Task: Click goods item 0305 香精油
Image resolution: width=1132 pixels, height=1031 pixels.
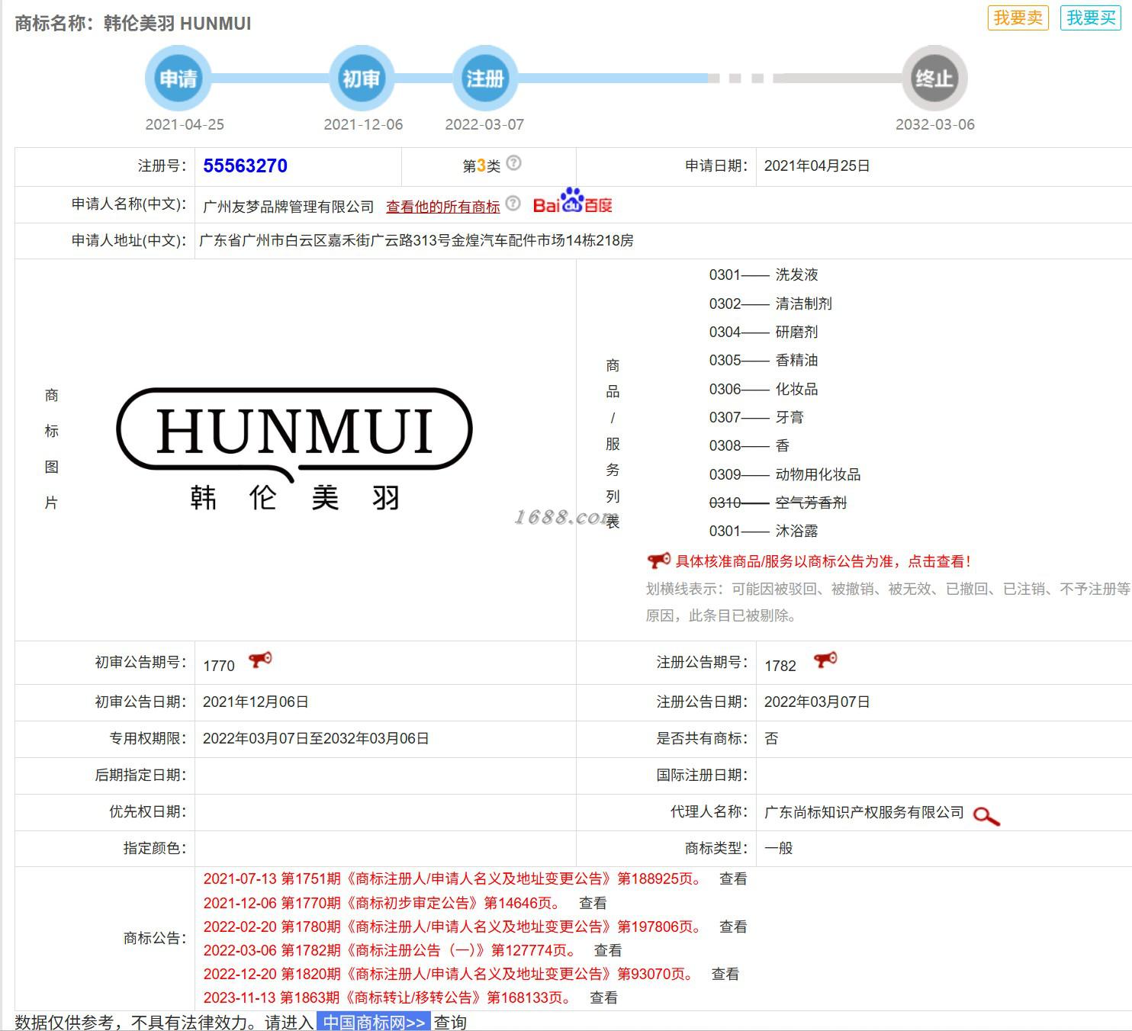Action: [x=764, y=360]
